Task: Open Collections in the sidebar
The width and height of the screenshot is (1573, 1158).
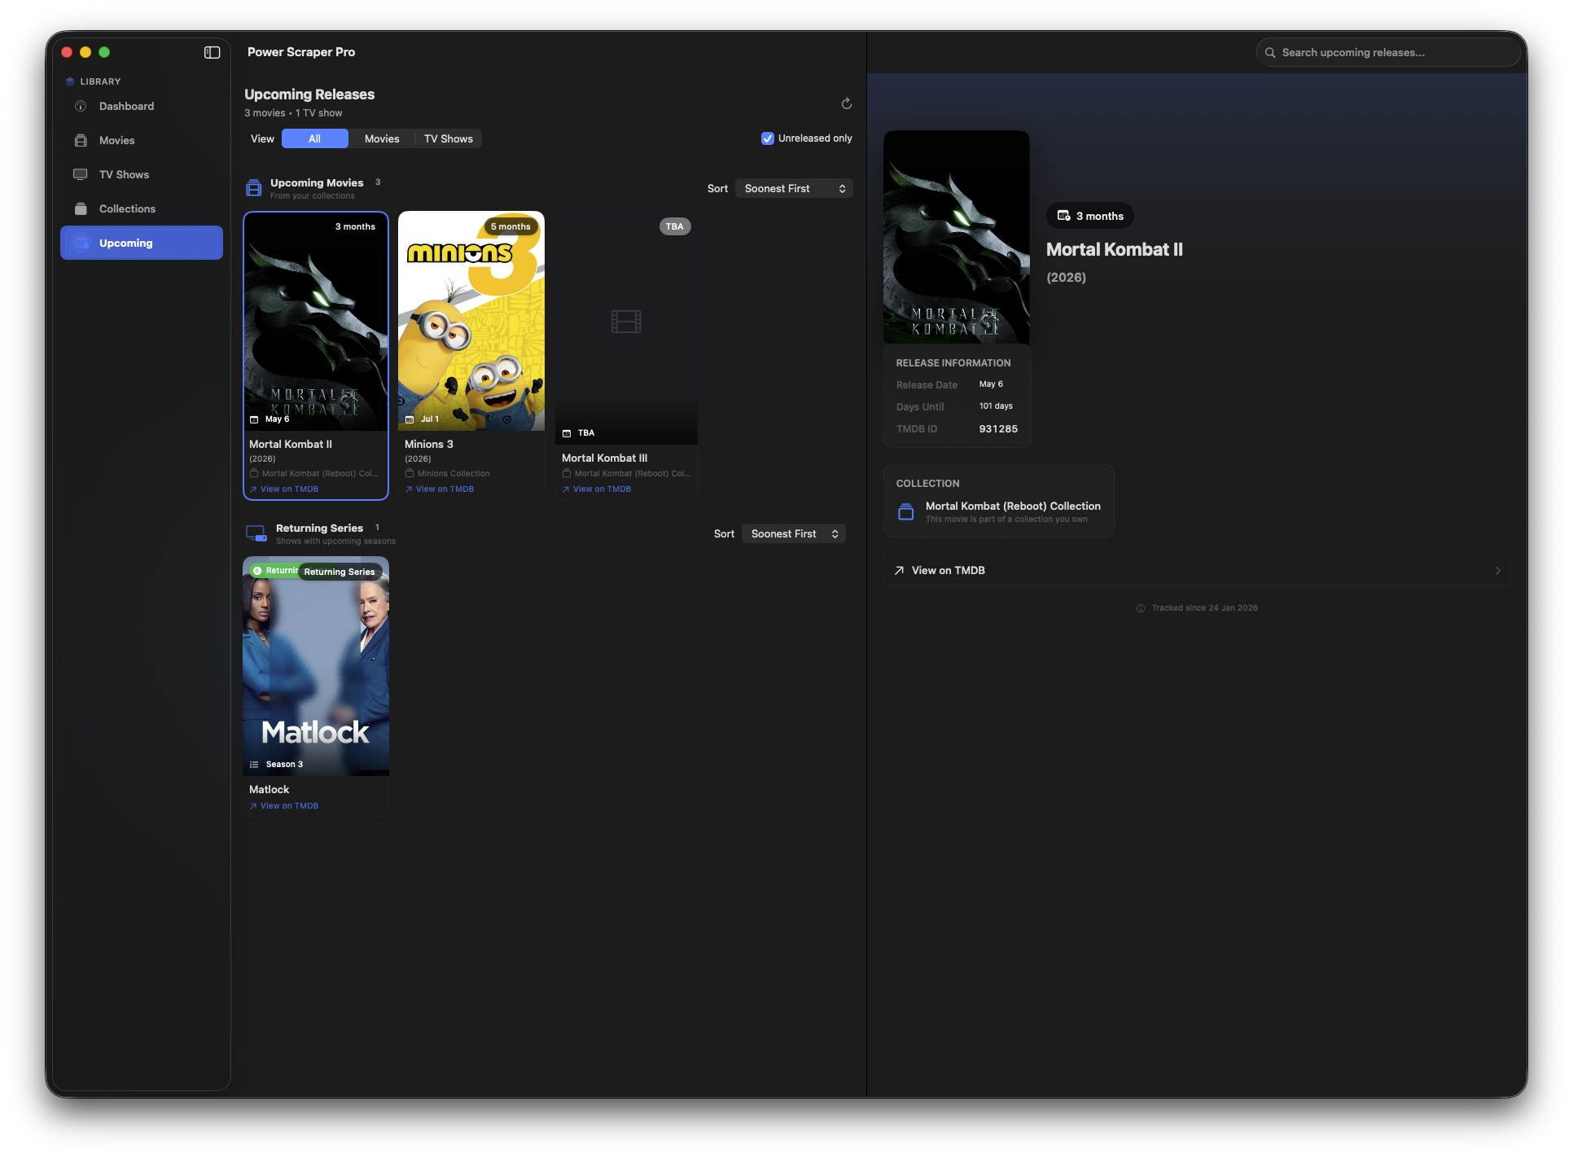Action: [127, 208]
